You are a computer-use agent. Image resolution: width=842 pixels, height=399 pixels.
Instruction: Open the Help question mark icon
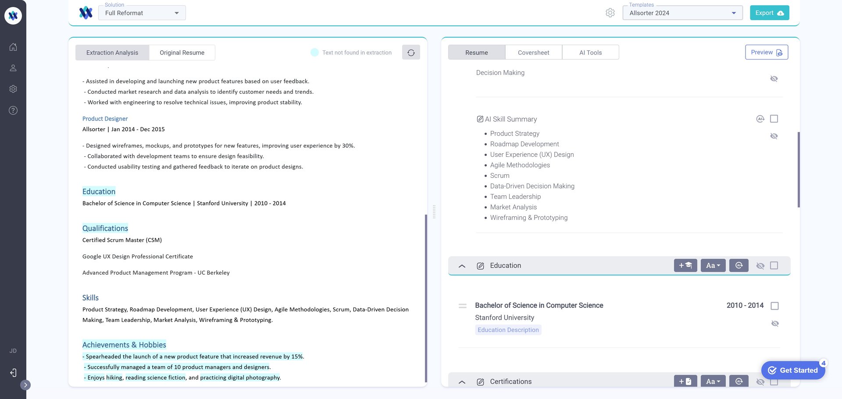pos(13,110)
